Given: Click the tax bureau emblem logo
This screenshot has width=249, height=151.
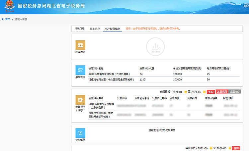Looking at the screenshot, I should (x=10, y=6).
